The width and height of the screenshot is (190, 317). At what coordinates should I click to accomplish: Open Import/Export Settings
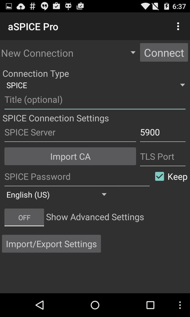coord(51,244)
